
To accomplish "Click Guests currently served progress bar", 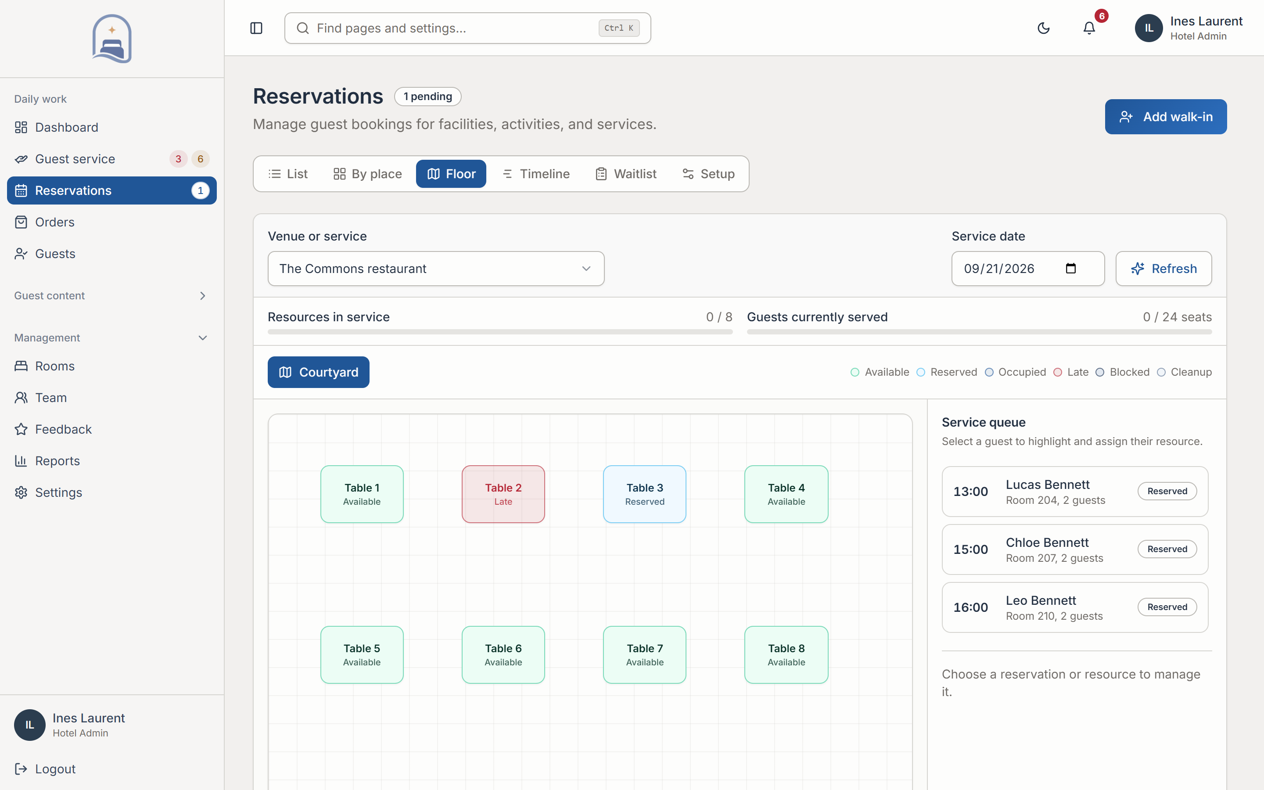I will (x=979, y=332).
